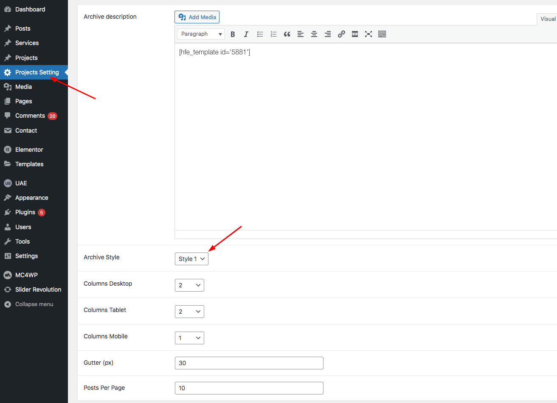Image resolution: width=557 pixels, height=403 pixels.
Task: Focus the Gutter (px) input field
Action: point(249,363)
